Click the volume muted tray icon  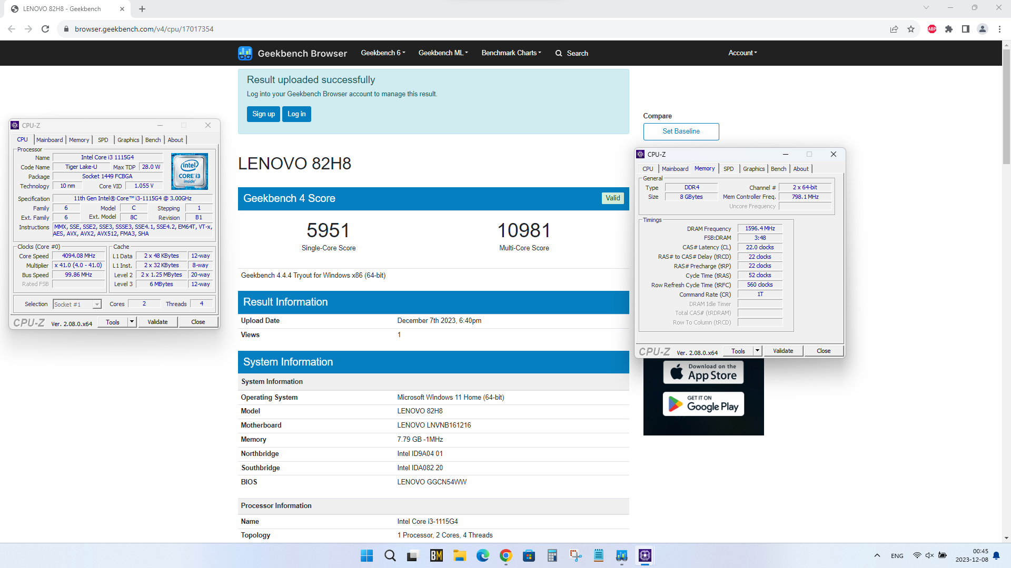click(x=929, y=555)
